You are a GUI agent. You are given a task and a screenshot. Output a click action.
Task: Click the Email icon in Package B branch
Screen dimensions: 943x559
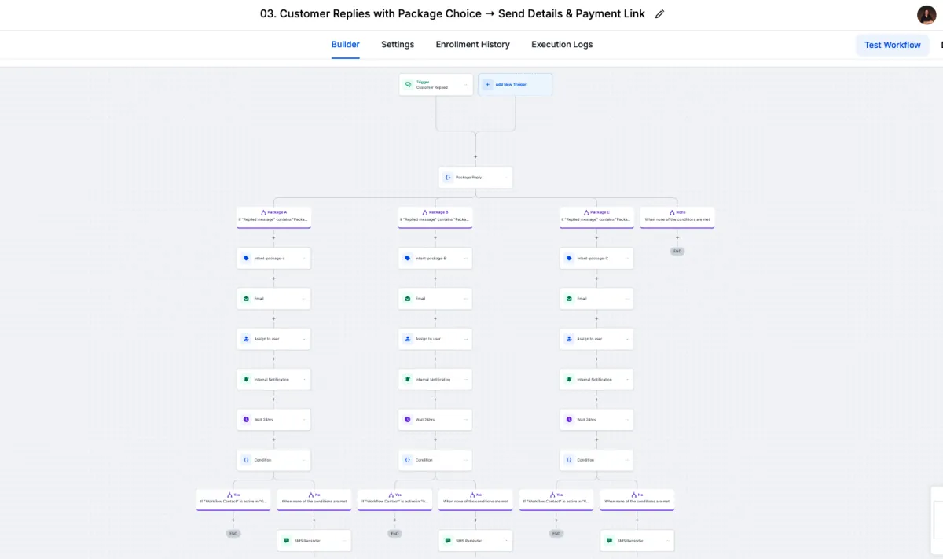tap(408, 299)
